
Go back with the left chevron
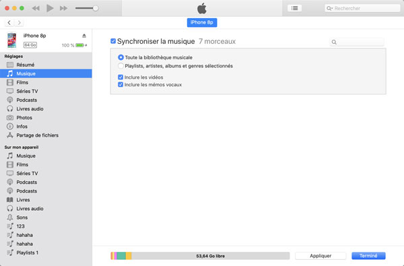[9, 23]
